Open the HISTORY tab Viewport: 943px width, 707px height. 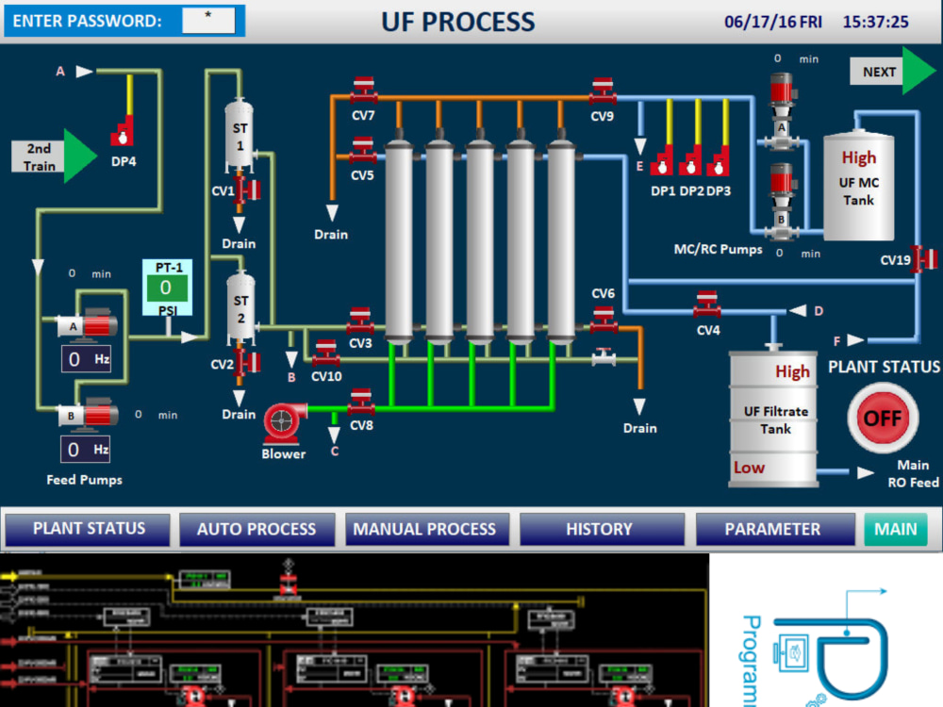pyautogui.click(x=602, y=529)
